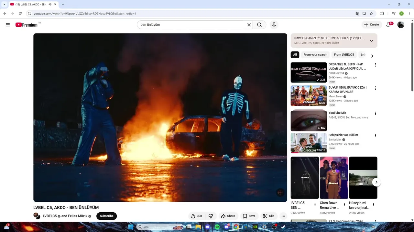Open options for Sahipsizler 50. Bölüm
Screen dimensions: 414x232
tap(376, 136)
